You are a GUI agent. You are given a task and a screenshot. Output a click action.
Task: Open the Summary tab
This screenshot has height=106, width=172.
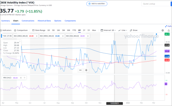(x=5, y=21)
